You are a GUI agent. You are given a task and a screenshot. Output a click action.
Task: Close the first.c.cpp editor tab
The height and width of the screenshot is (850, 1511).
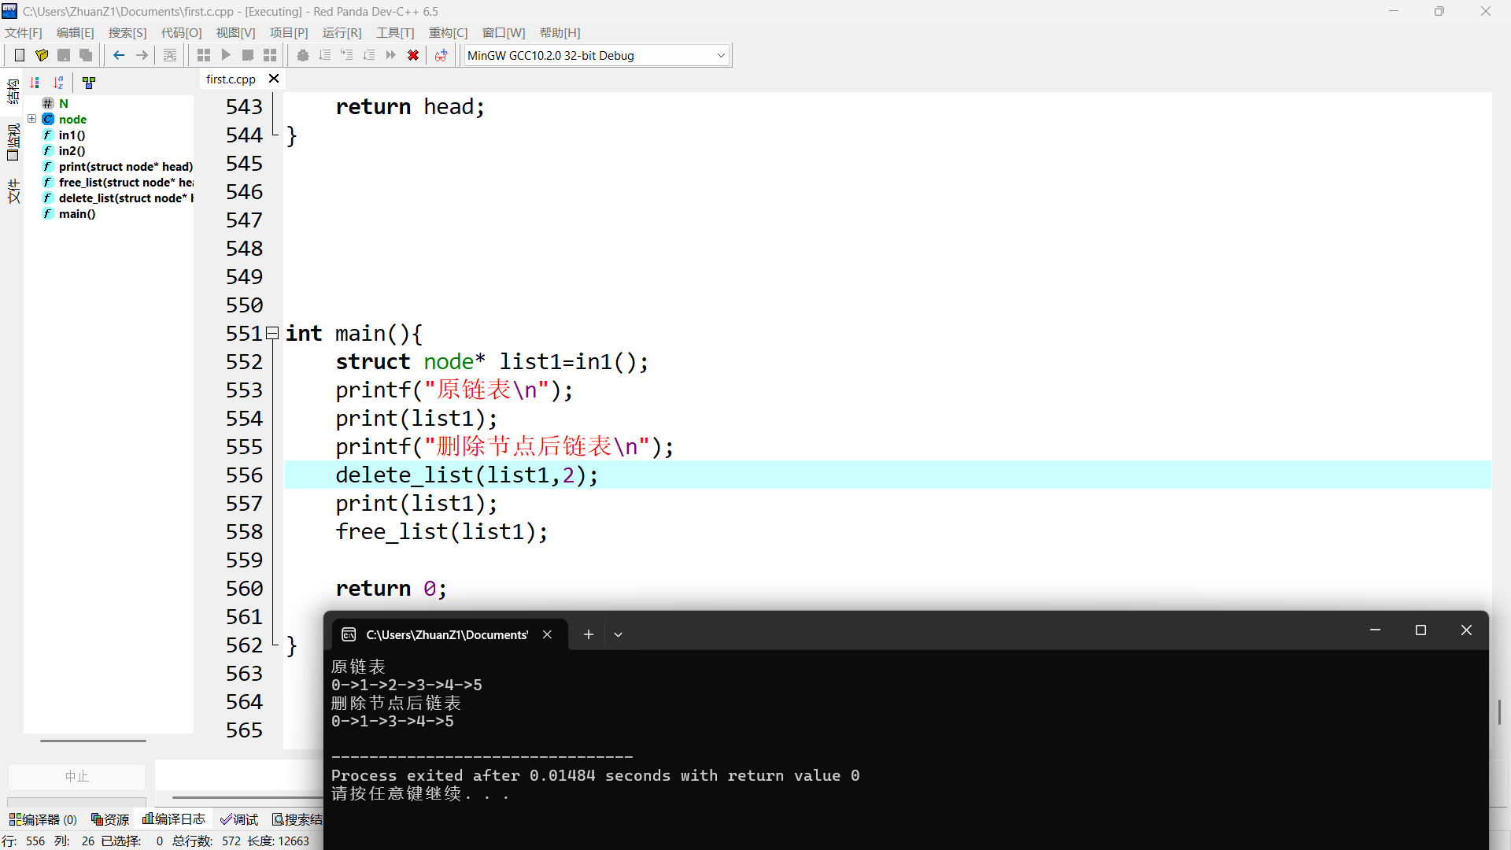point(274,79)
